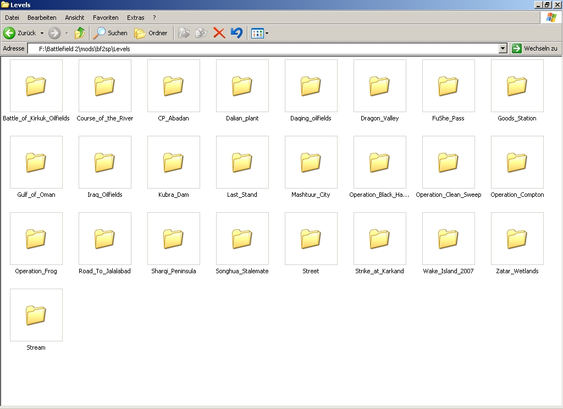Toggle the Ordner folder tree pane
The image size is (563, 409).
(151, 33)
